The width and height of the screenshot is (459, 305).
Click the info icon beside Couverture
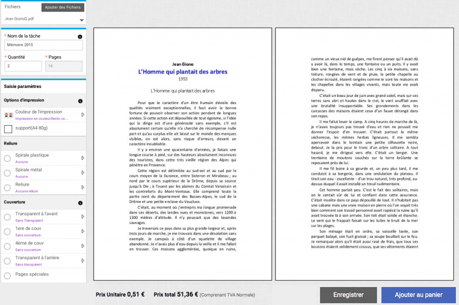pyautogui.click(x=80, y=203)
